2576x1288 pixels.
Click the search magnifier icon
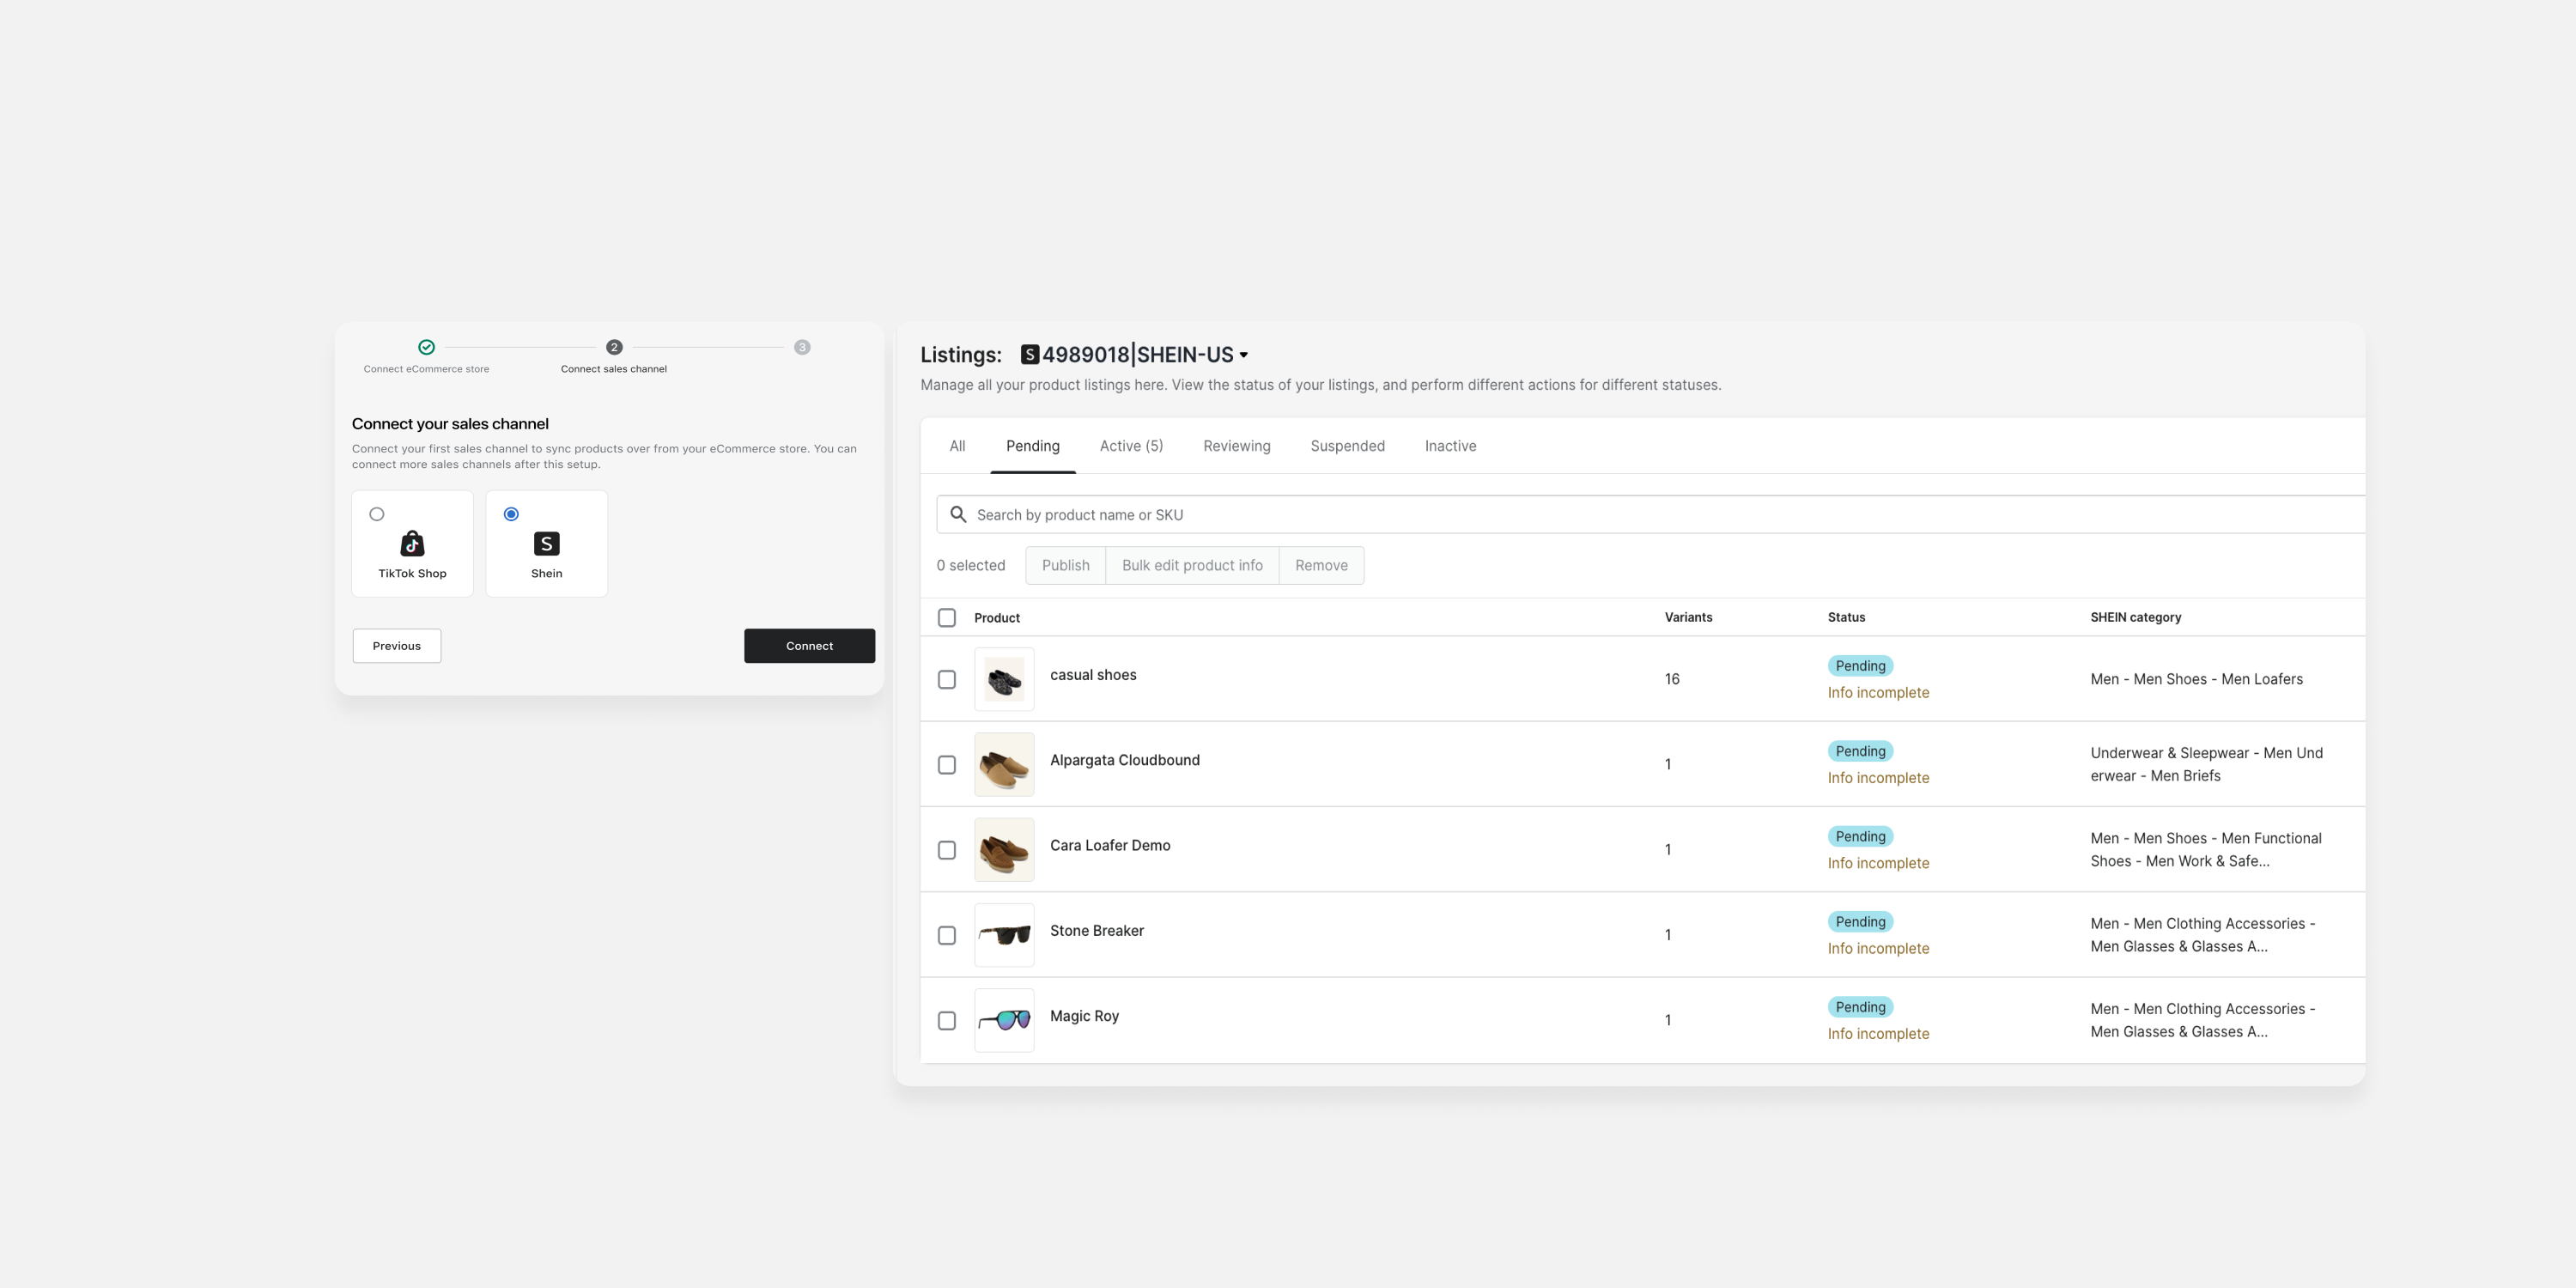[958, 514]
